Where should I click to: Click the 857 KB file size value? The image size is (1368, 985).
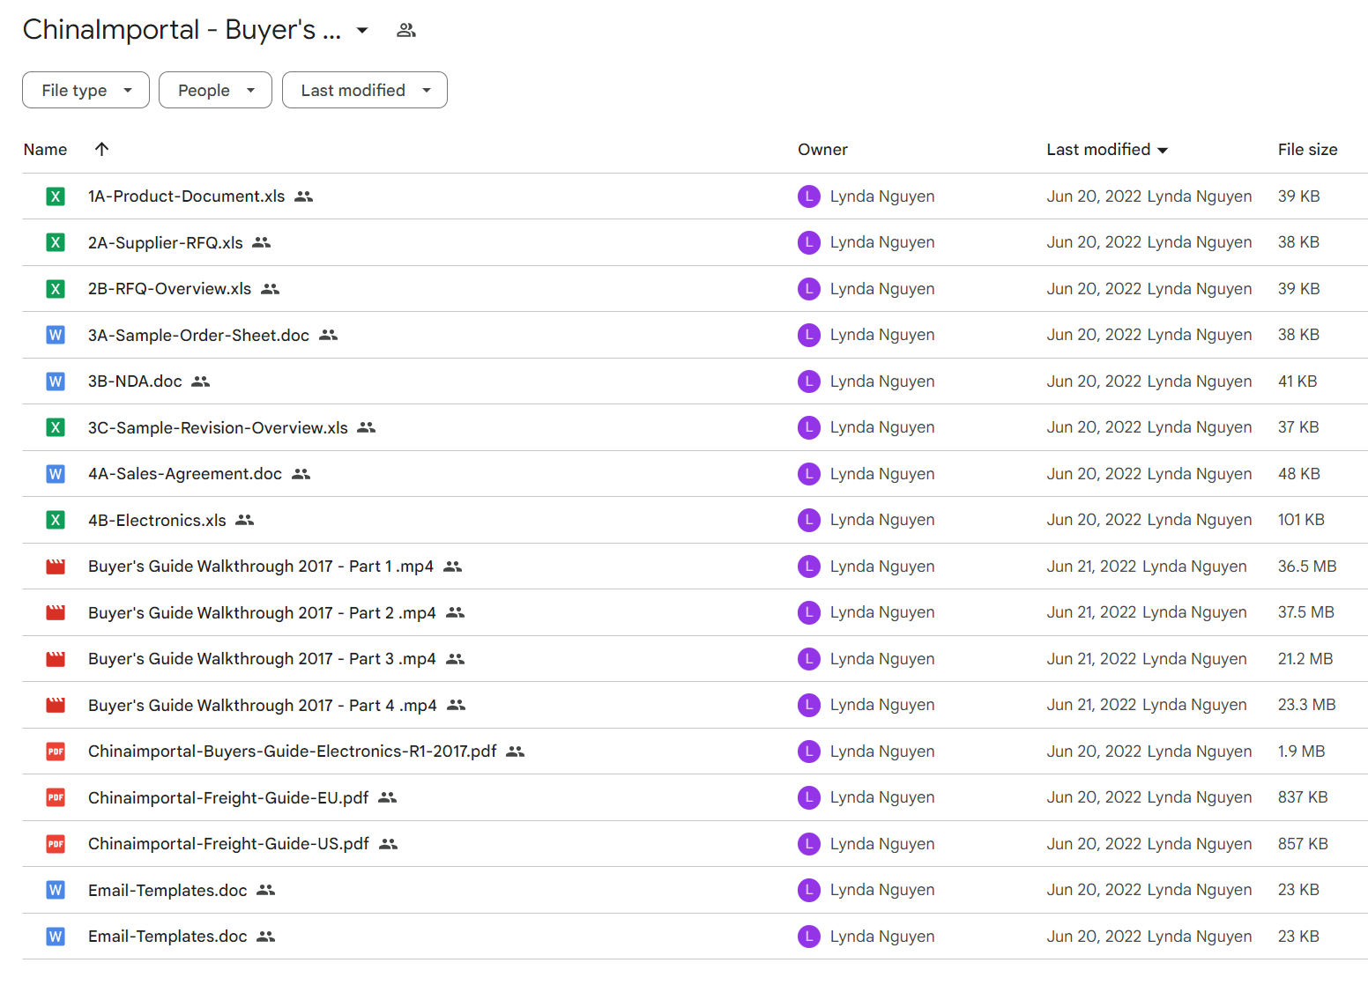click(1303, 844)
